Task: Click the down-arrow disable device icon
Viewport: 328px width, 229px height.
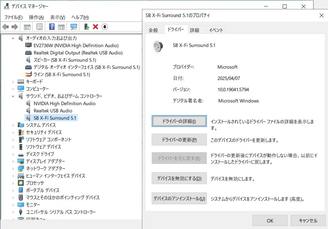Action: pyautogui.click(x=105, y=27)
